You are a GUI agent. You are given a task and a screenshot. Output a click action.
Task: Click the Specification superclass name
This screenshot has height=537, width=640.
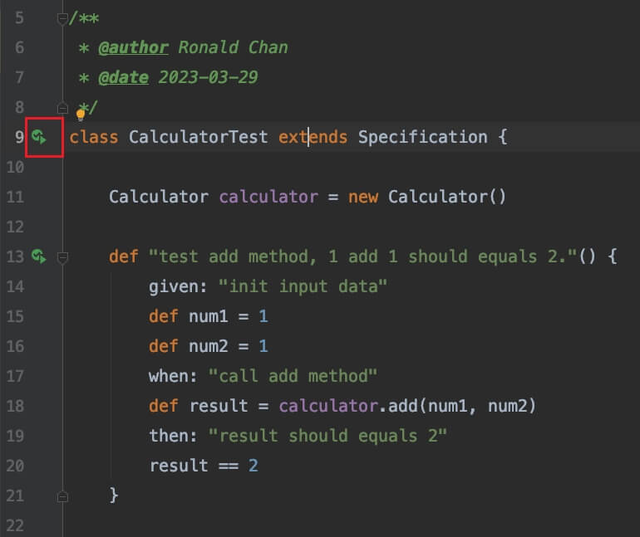click(422, 137)
